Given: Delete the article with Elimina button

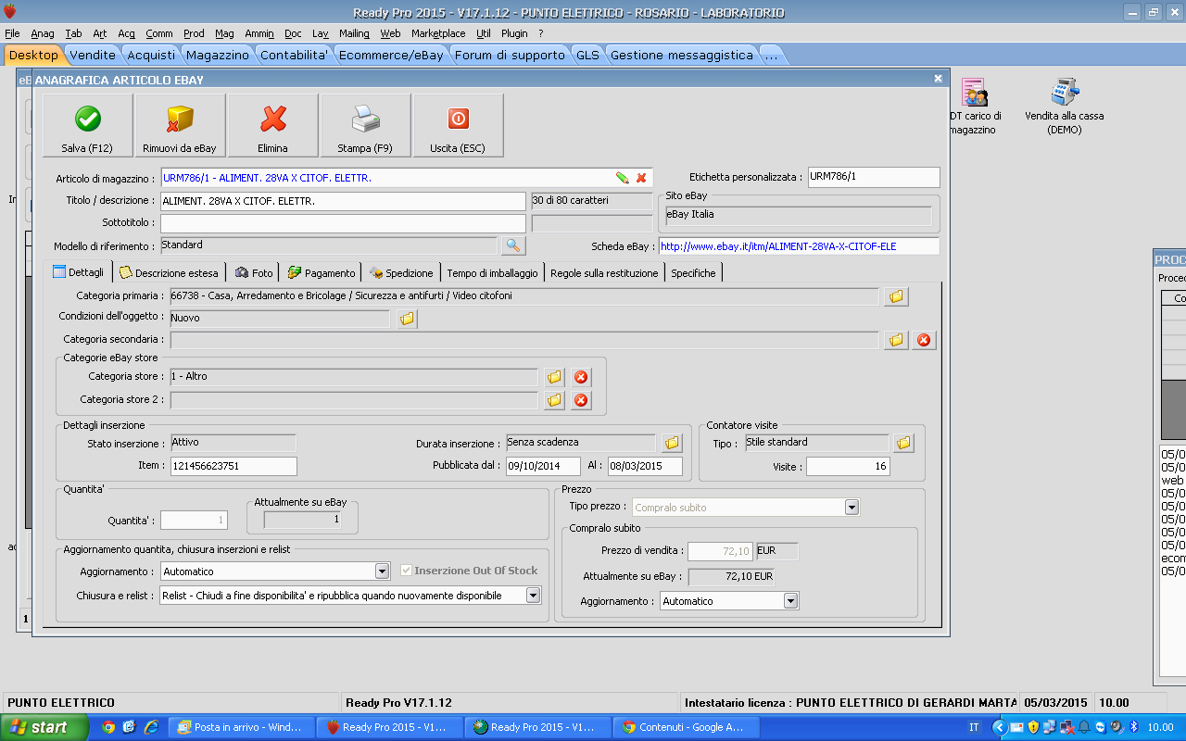Looking at the screenshot, I should click(272, 126).
